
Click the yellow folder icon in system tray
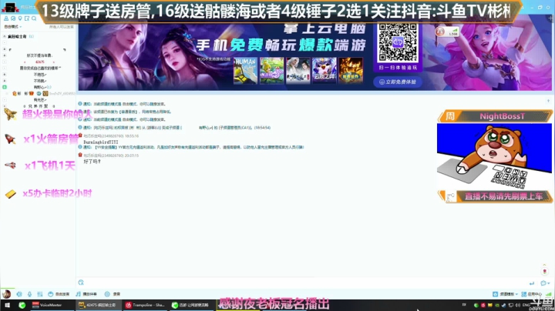click(490, 305)
